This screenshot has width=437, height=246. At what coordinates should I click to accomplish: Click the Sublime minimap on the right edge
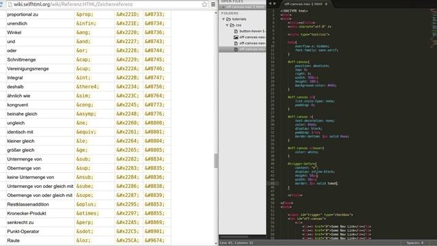click(434, 28)
